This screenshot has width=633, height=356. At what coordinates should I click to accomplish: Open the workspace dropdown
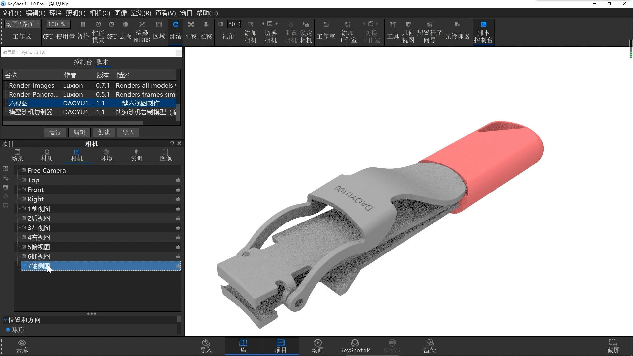(x=22, y=24)
